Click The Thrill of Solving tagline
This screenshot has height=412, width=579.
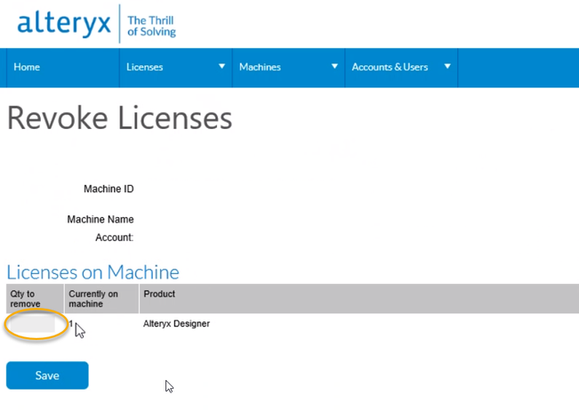[x=151, y=26]
